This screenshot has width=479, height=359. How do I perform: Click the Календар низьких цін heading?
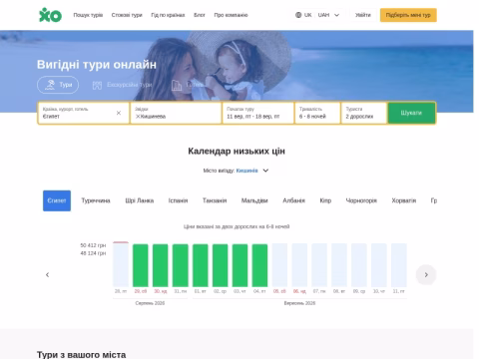(x=237, y=152)
